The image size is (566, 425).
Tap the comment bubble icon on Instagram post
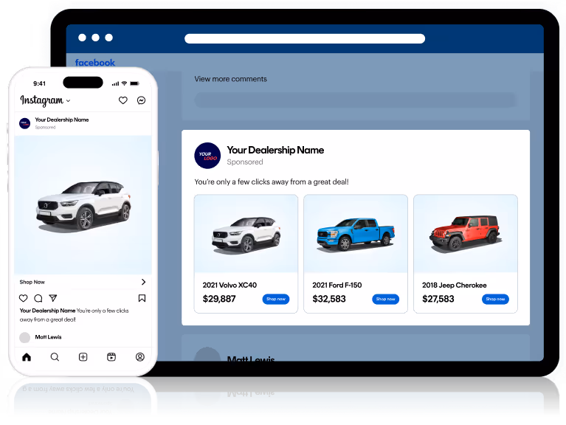click(x=38, y=298)
